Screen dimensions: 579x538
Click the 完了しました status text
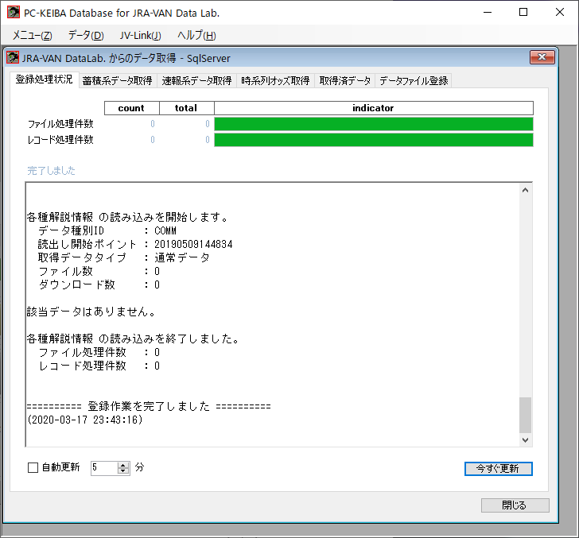[52, 171]
